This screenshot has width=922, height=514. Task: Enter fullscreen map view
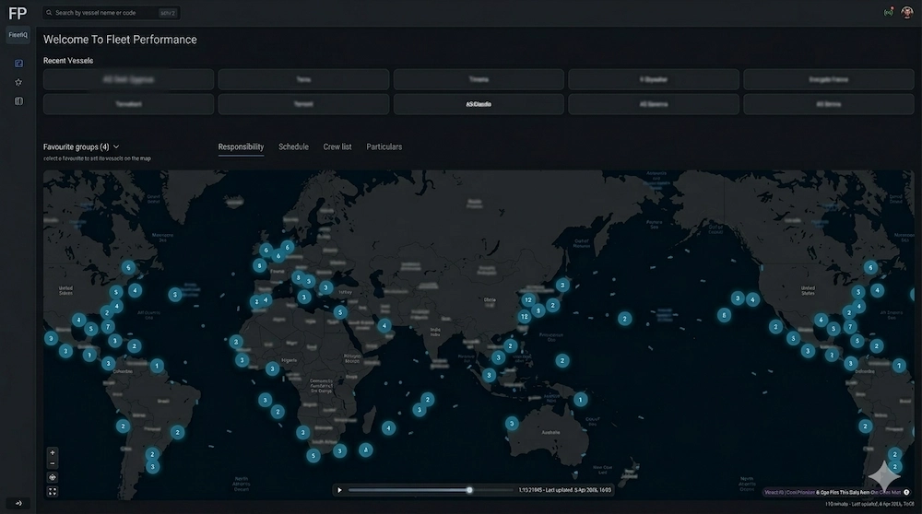point(53,492)
